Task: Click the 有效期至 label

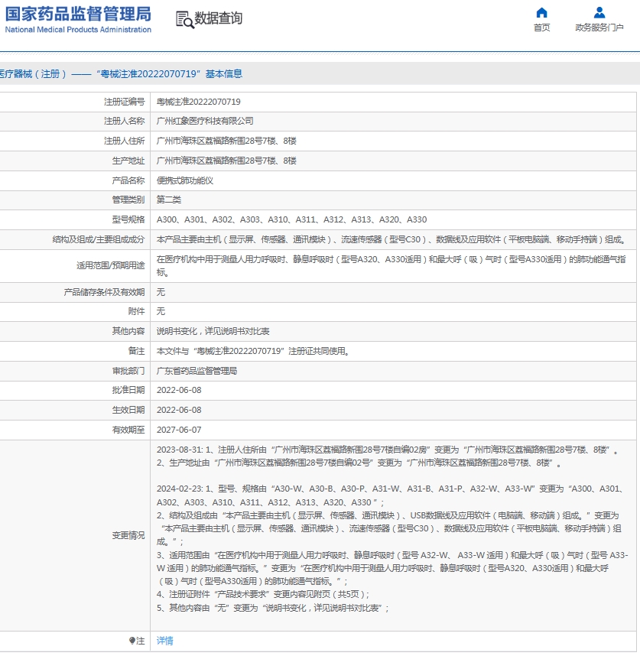Action: 128,430
